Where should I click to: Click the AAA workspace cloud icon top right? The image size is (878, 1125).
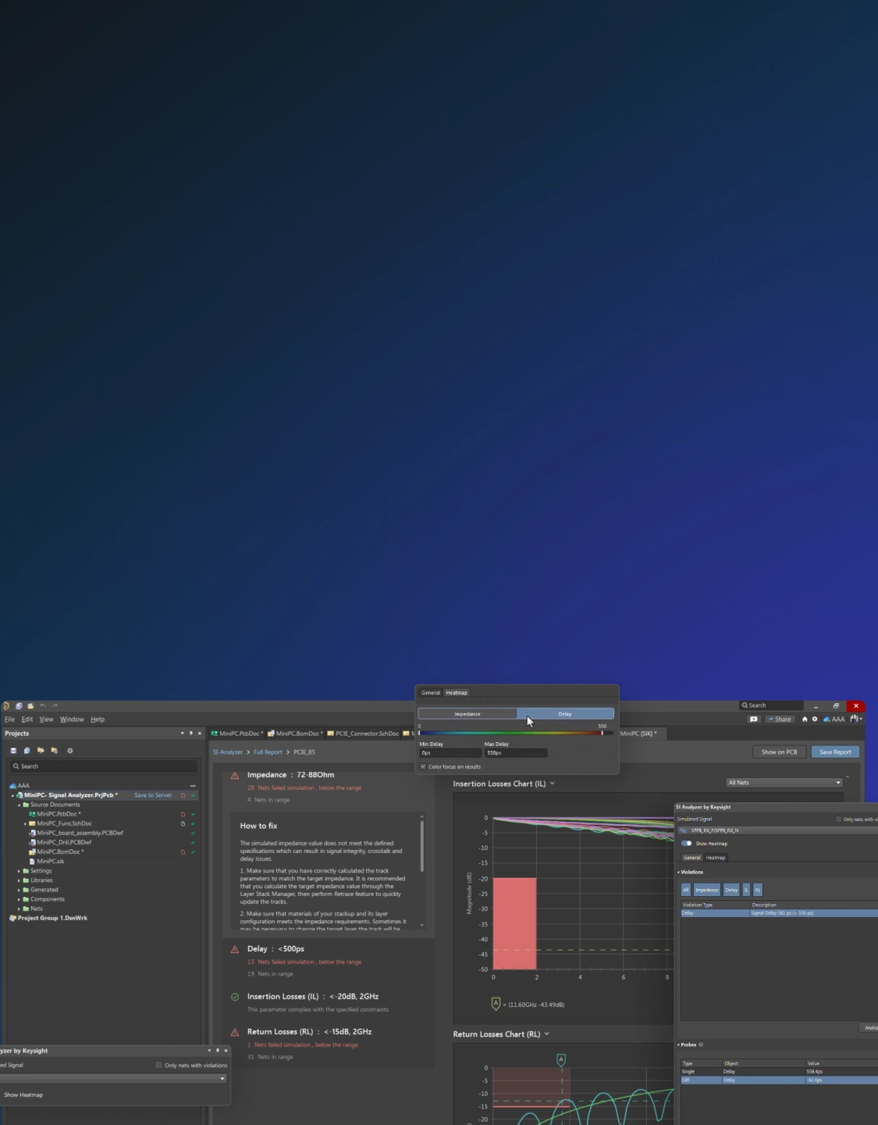[x=827, y=719]
